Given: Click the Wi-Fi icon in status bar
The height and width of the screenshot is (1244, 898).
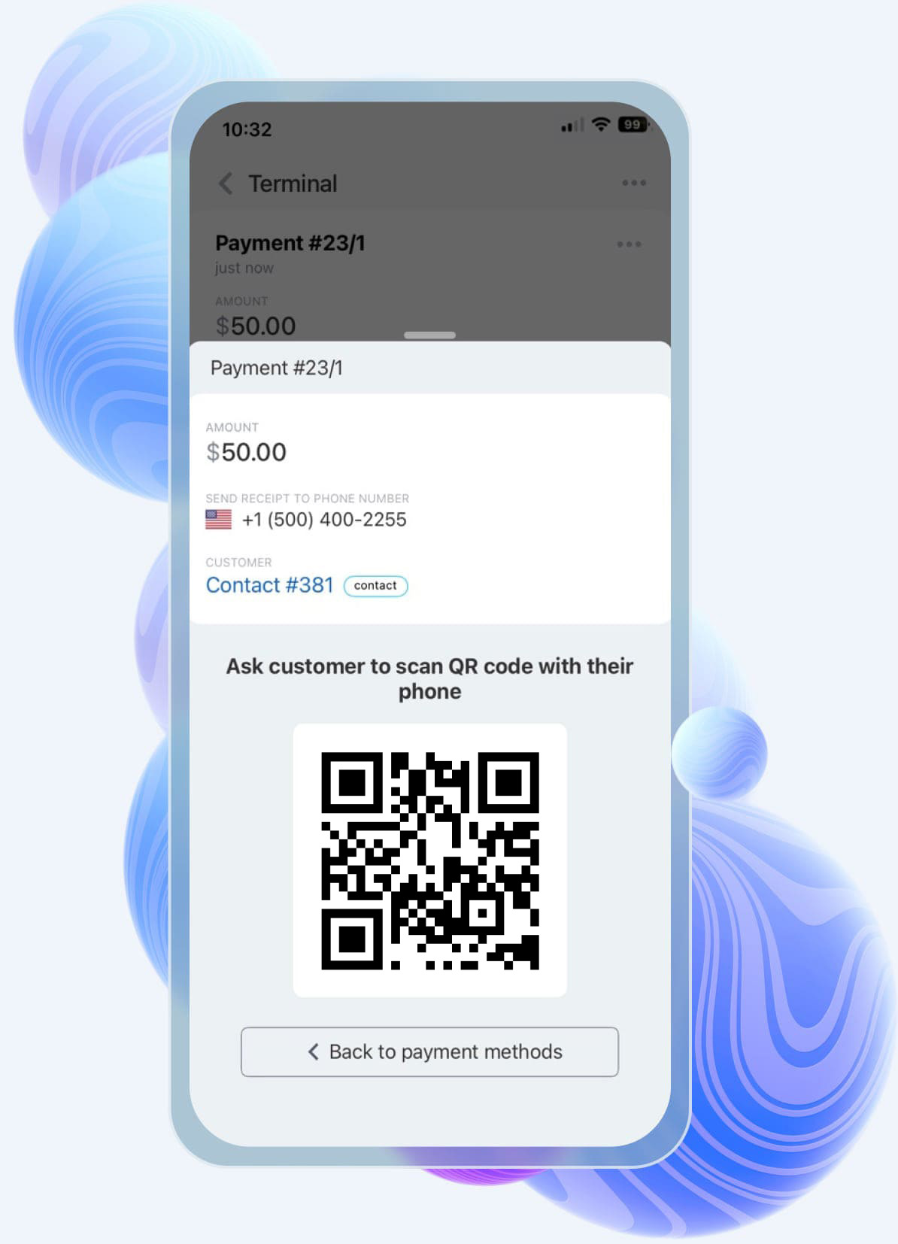Looking at the screenshot, I should [x=600, y=124].
